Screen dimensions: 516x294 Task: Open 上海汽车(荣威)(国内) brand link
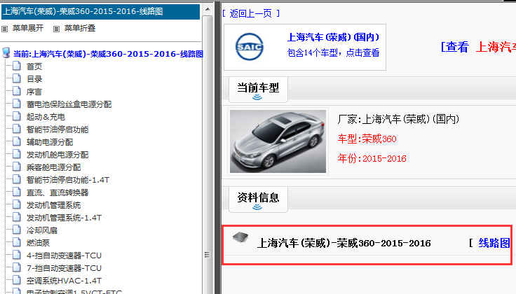click(333, 37)
